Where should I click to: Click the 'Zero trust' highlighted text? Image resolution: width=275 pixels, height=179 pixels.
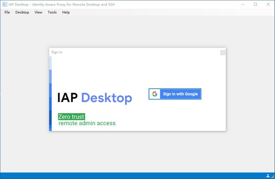[71, 117]
